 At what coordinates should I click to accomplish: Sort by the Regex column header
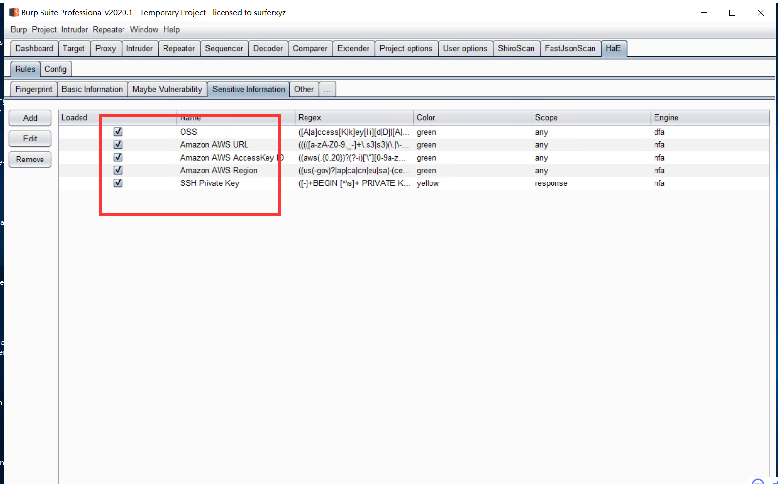click(x=354, y=118)
